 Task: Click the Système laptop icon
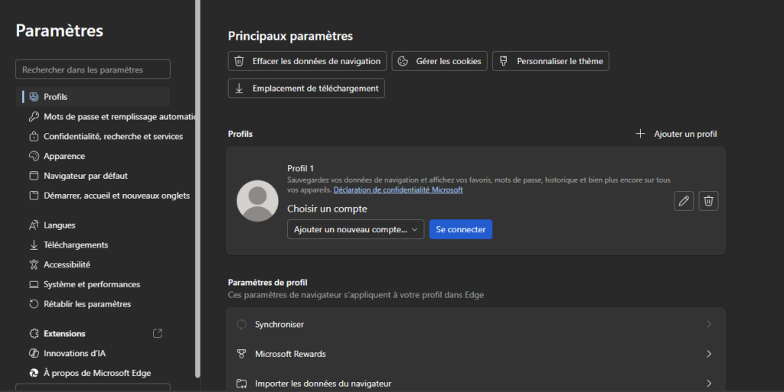34,284
